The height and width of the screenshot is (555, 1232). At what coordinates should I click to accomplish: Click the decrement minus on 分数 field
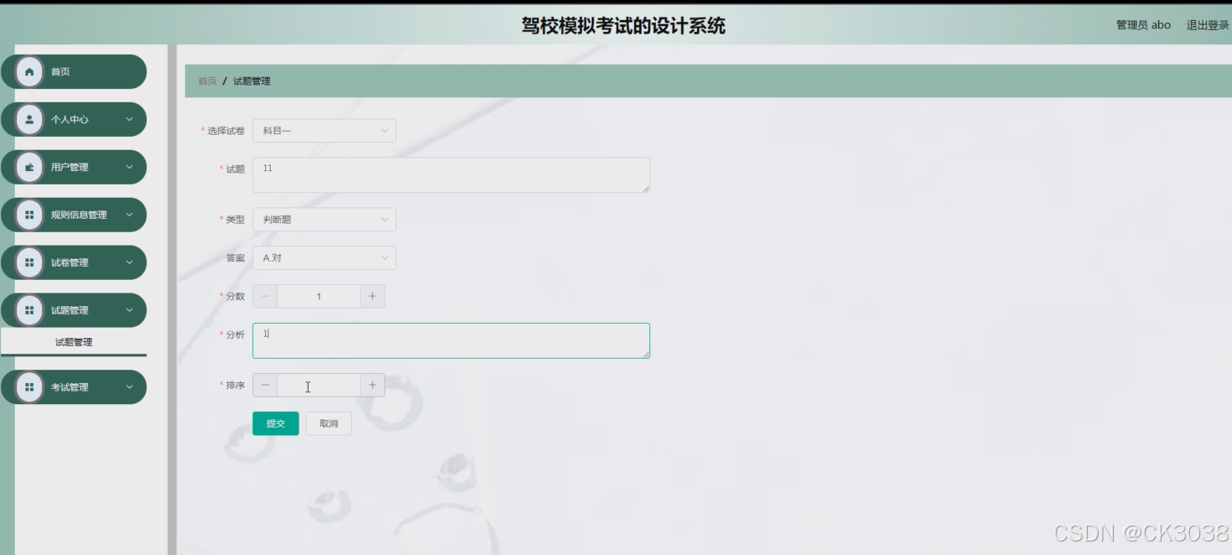264,296
